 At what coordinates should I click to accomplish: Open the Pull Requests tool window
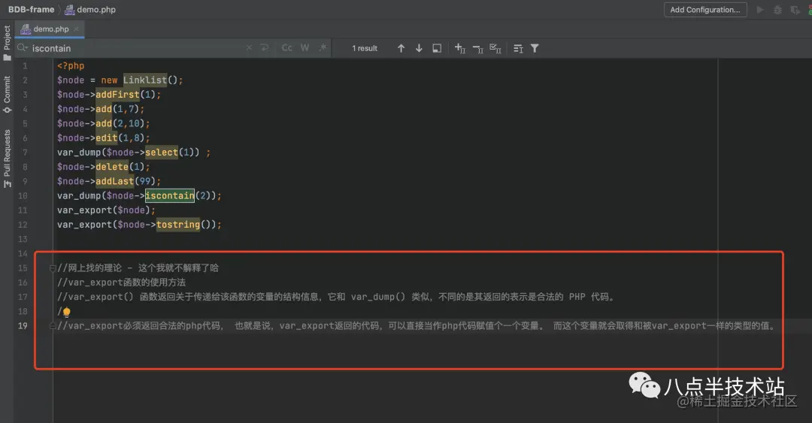(x=7, y=159)
